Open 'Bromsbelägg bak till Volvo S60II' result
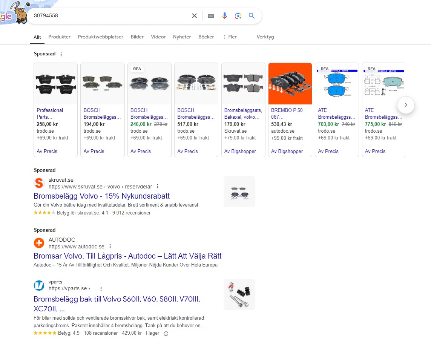Viewport: 431px width, 340px height. click(117, 304)
